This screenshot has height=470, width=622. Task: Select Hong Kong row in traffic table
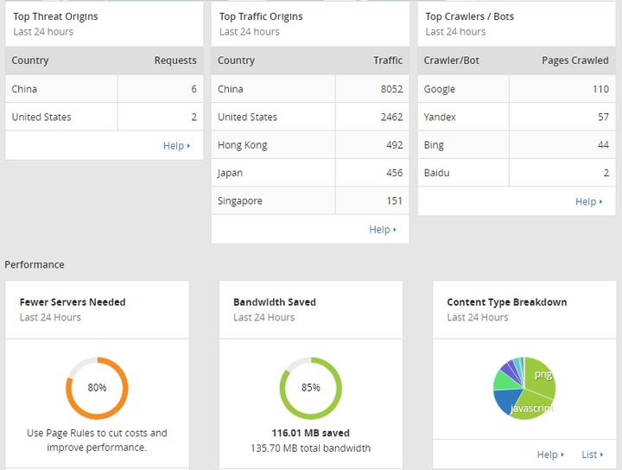(x=310, y=145)
